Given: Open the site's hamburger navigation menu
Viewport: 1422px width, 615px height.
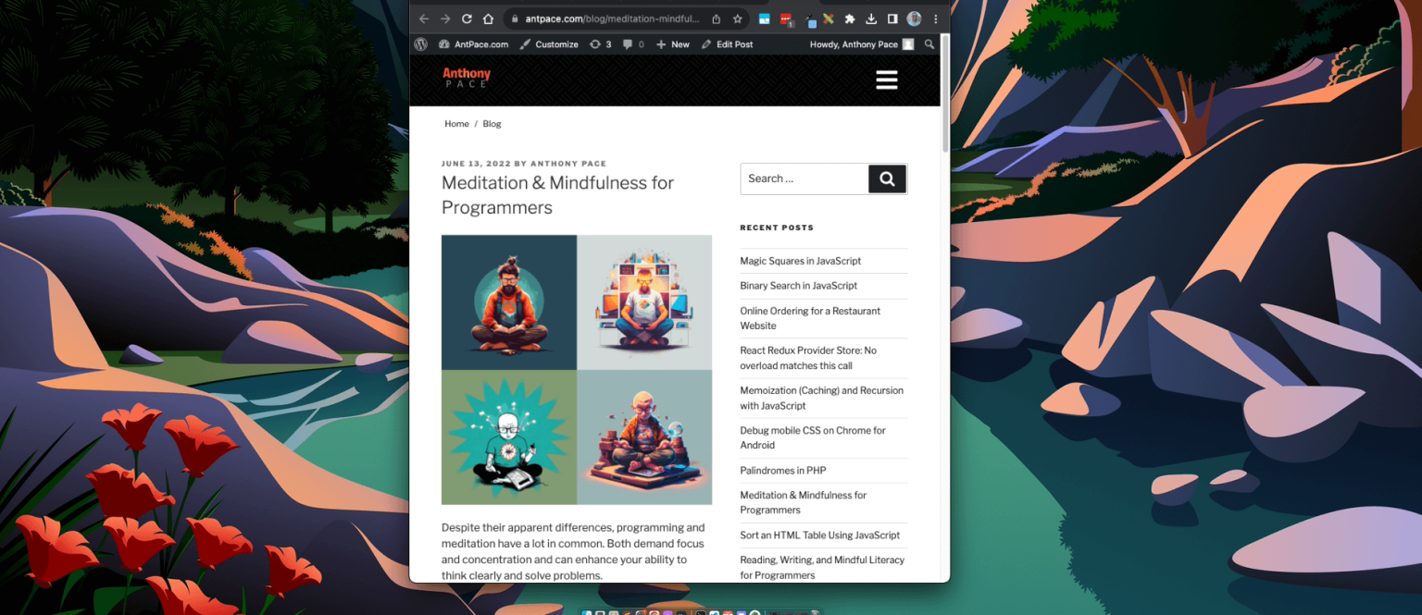Looking at the screenshot, I should pos(886,80).
